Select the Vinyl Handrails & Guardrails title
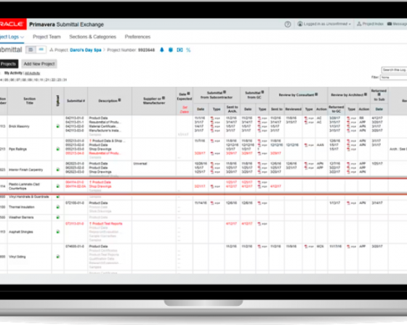The image size is (407, 325). pyautogui.click(x=29, y=197)
